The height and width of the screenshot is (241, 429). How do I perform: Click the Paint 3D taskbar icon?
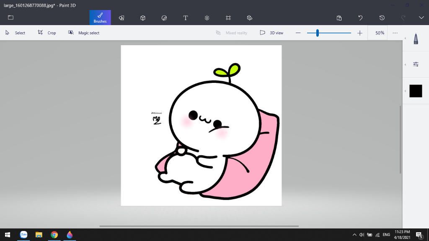[x=70, y=235]
